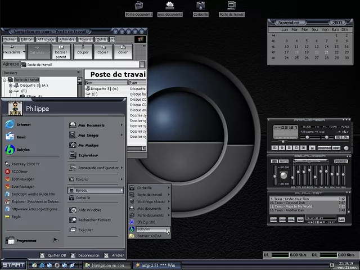Expand the Disquette 3½ (A:) tree node
Image resolution: width=360 pixels, height=270 pixels.
10,85
